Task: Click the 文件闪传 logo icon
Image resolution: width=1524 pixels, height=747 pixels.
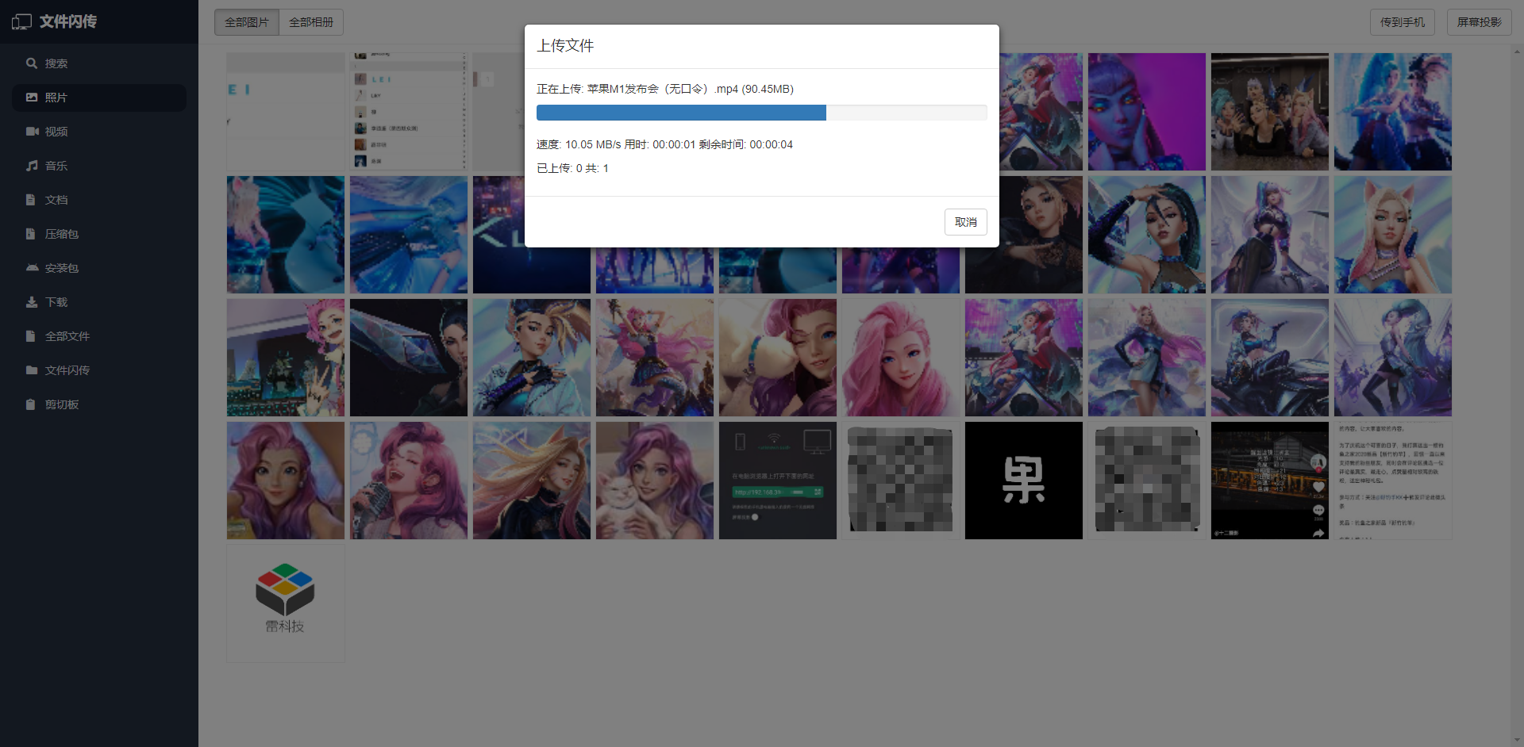Action: [x=21, y=22]
